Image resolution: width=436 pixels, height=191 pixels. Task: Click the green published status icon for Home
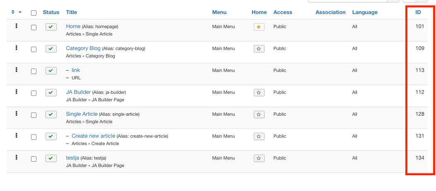coord(51,27)
